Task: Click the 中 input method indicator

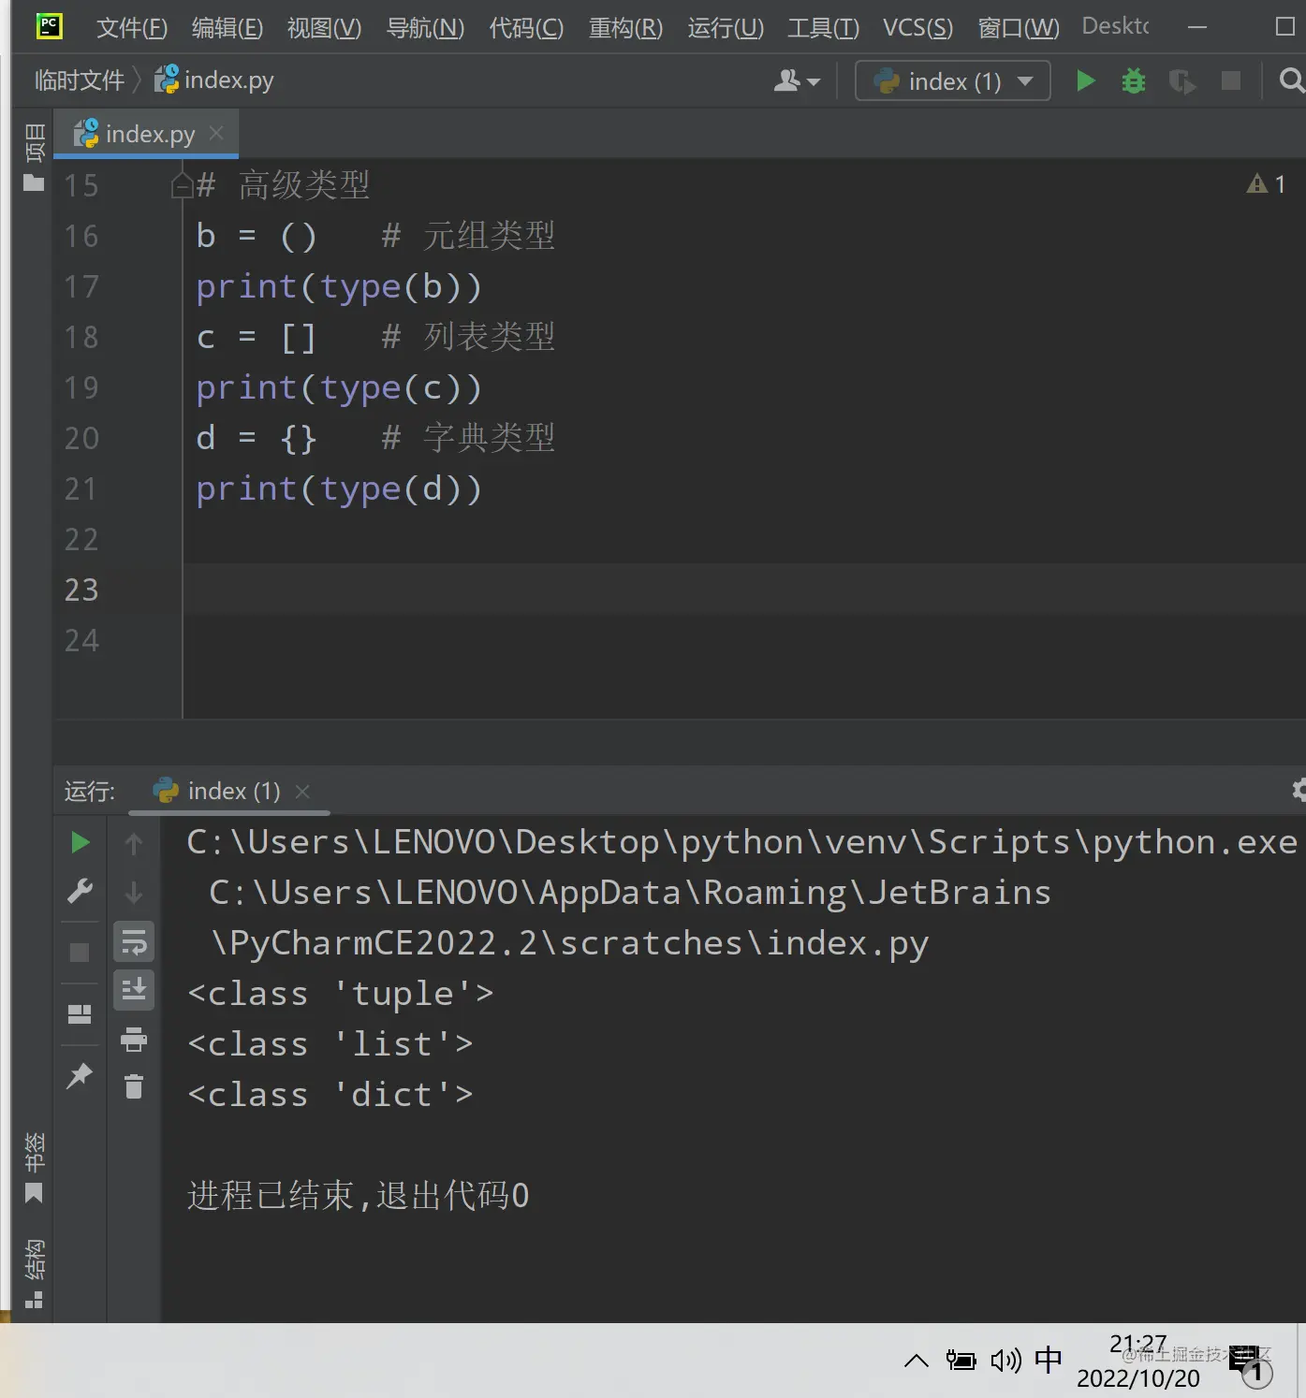Action: (x=1049, y=1360)
